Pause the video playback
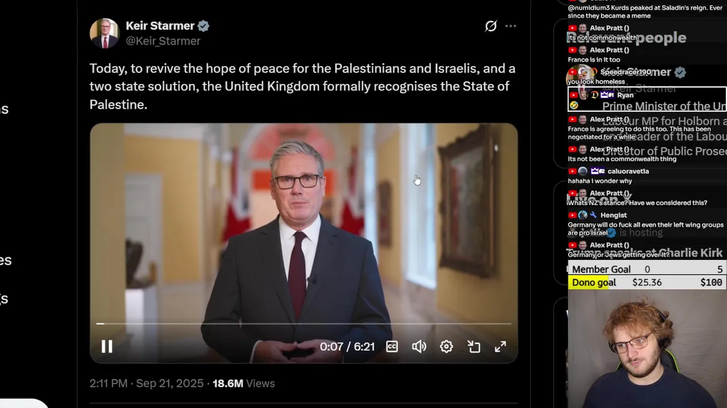Image resolution: width=727 pixels, height=408 pixels. [107, 346]
